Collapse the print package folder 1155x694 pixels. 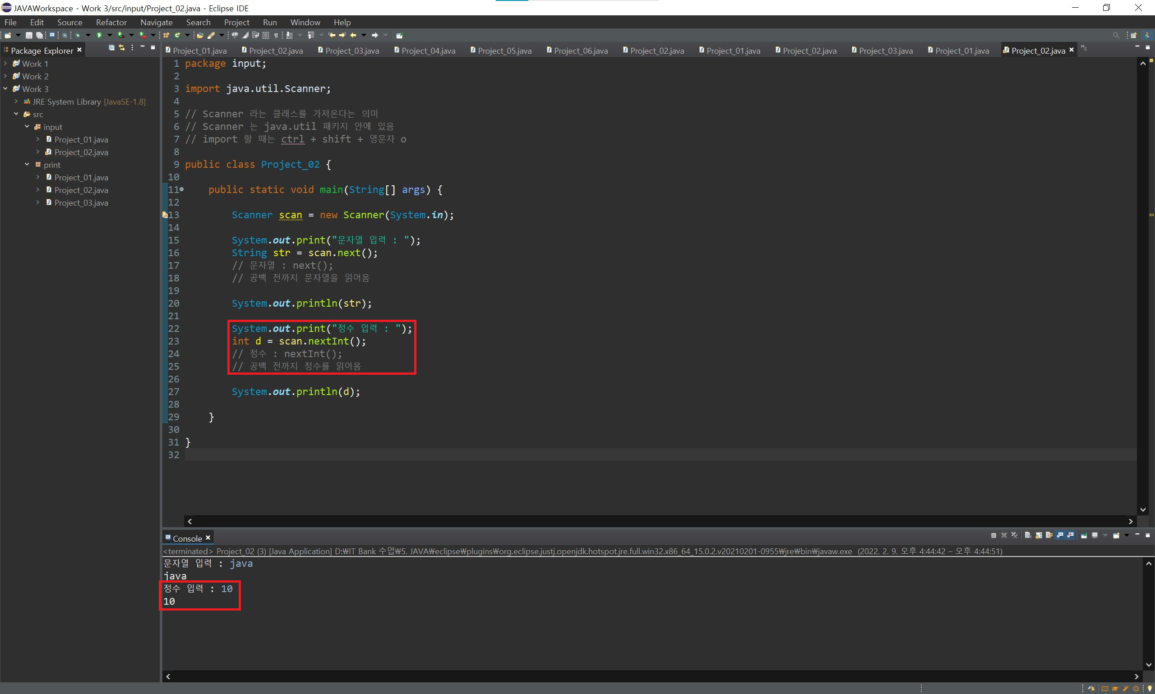point(27,165)
